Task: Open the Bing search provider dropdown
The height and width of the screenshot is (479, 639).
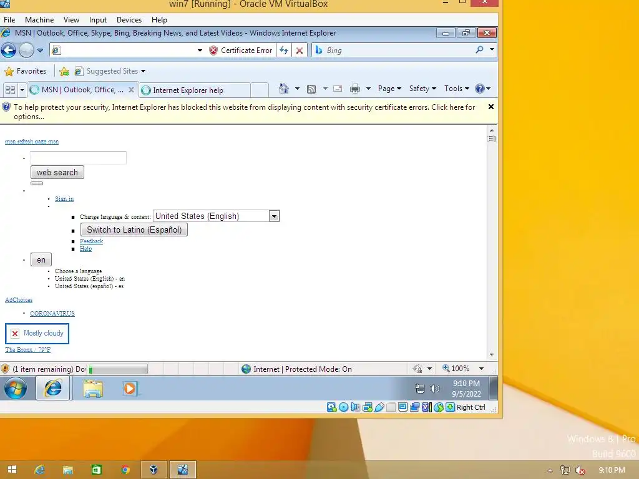Action: pyautogui.click(x=492, y=50)
